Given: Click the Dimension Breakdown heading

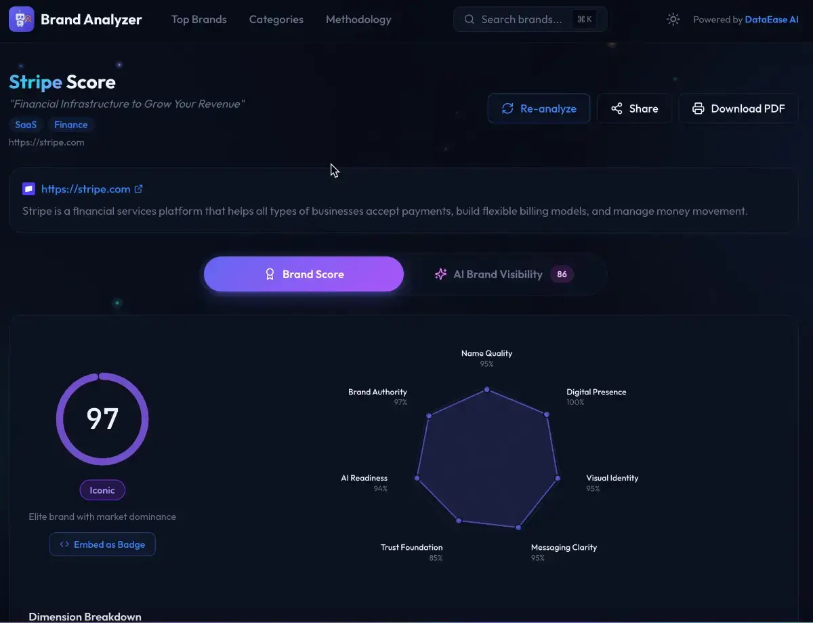Looking at the screenshot, I should pos(85,616).
